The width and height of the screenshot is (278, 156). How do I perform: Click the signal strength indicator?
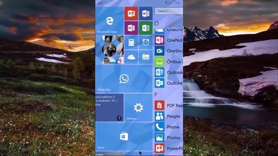tap(100, 3)
